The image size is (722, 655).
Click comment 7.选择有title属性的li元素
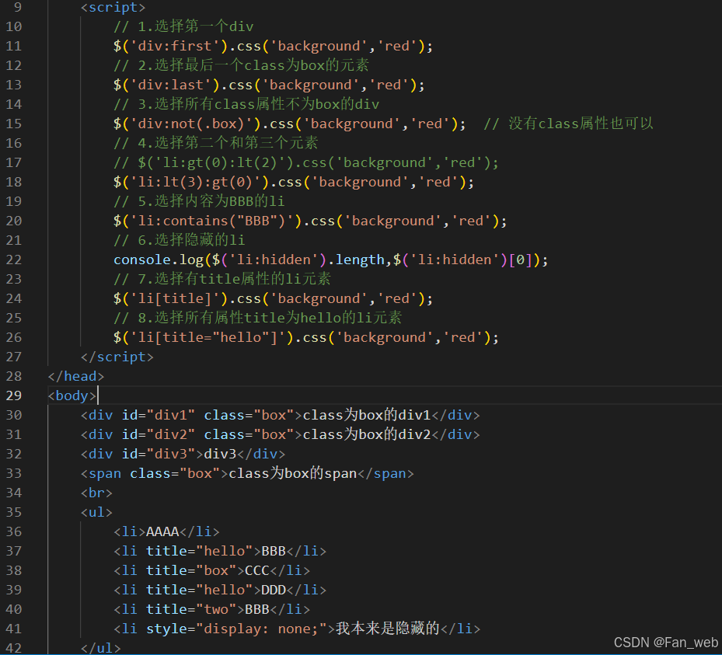coord(222,278)
